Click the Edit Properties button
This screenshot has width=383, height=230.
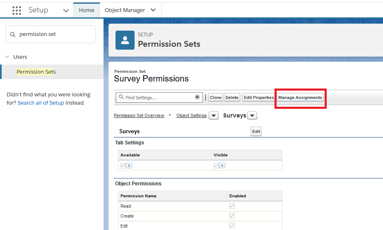coord(259,98)
